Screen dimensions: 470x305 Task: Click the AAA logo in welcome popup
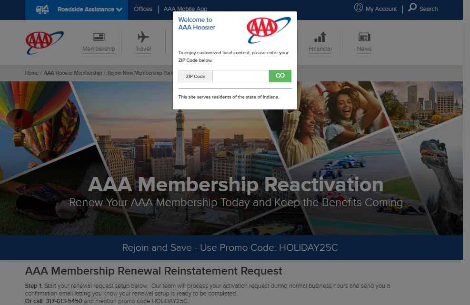tap(269, 30)
